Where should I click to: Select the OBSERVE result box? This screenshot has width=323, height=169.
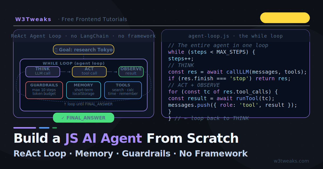(x=131, y=72)
